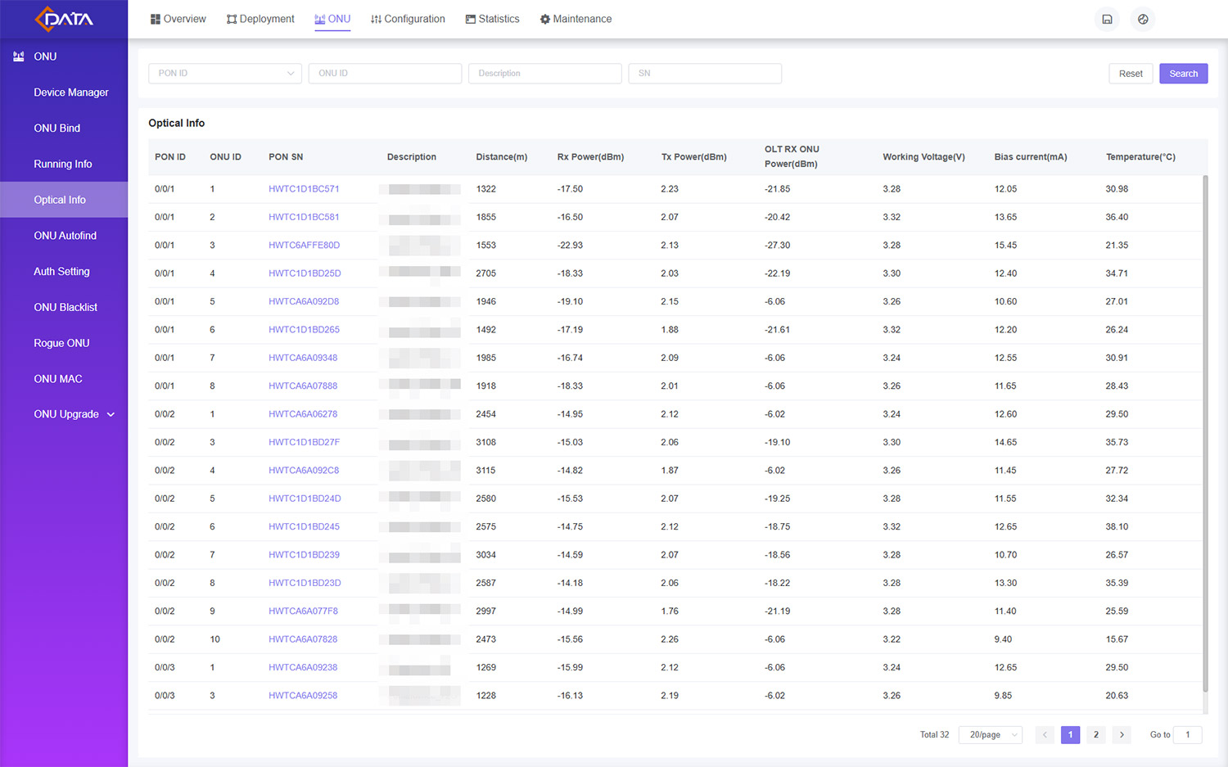Click the Statistics panel icon
Viewport: 1228px width, 767px height.
click(471, 19)
